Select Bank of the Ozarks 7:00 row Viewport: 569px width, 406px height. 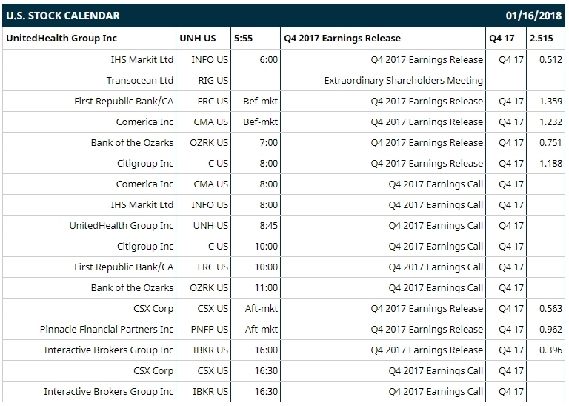tap(132, 142)
